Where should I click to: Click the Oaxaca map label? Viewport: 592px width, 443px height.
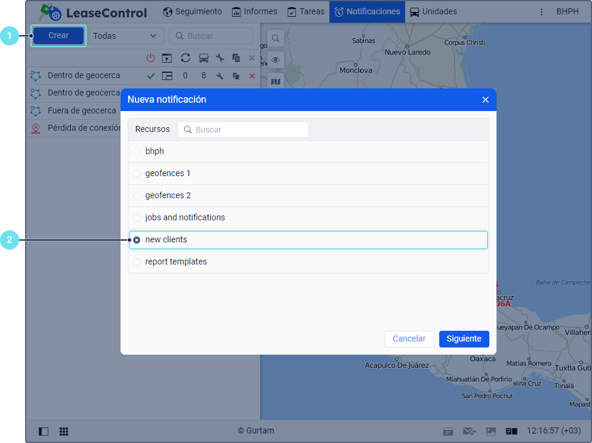click(483, 359)
